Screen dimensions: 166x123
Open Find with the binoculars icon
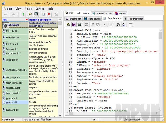(x=118, y=24)
